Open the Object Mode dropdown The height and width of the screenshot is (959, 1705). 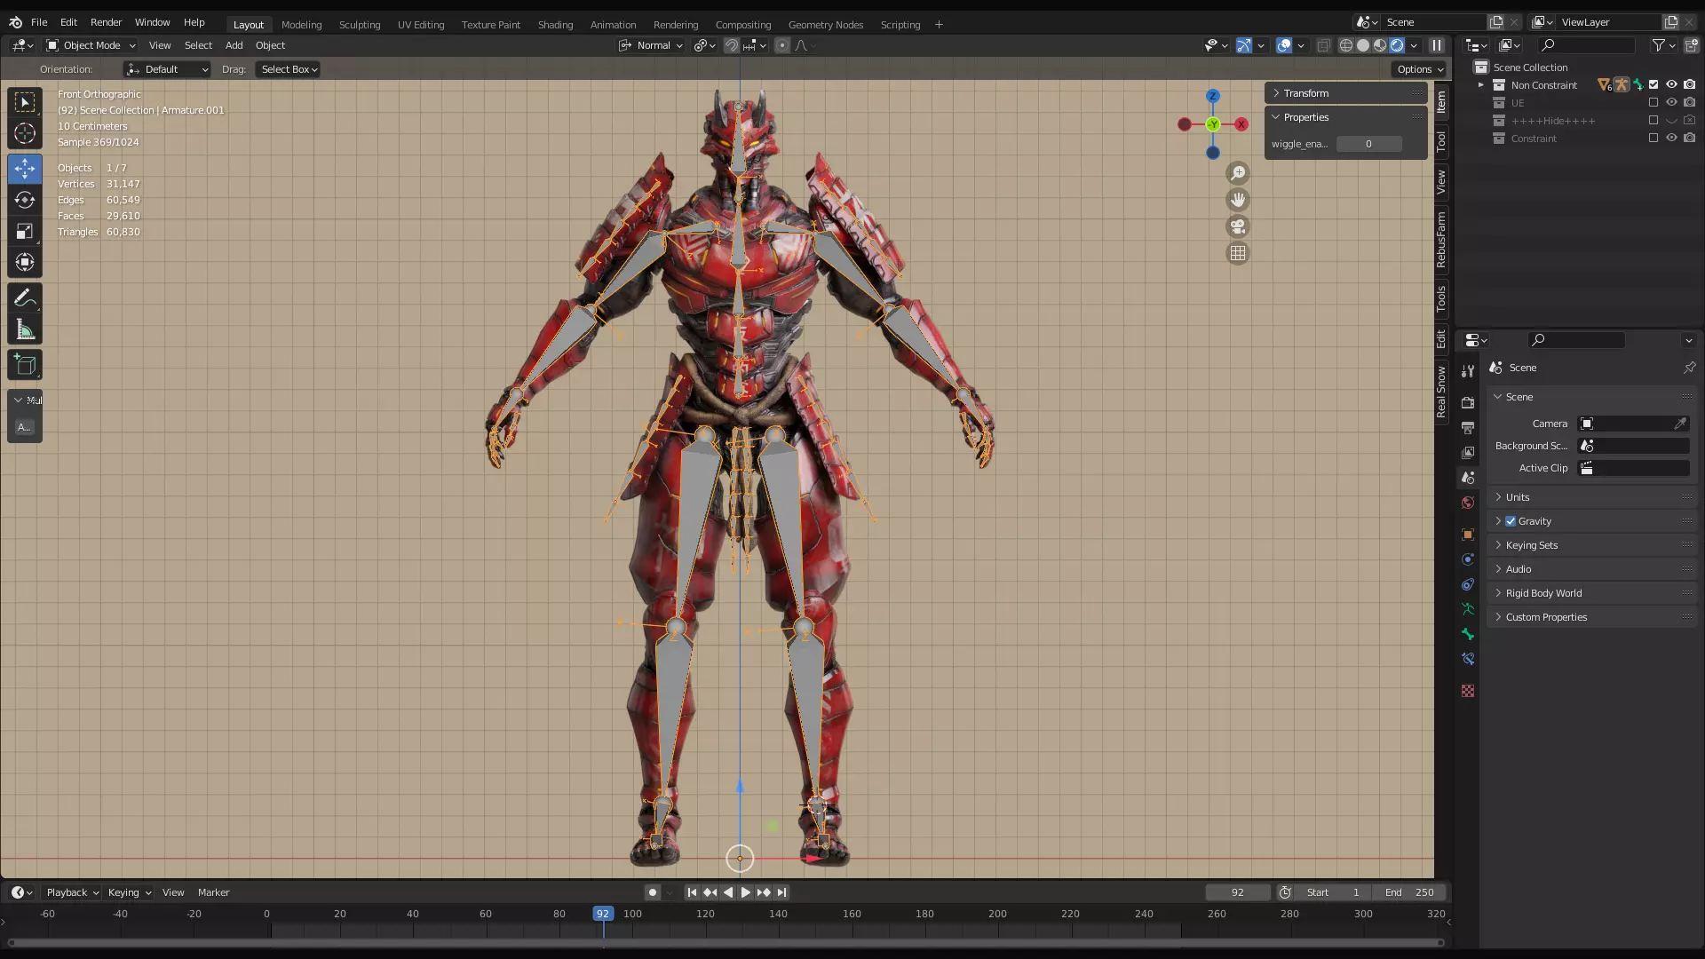click(91, 45)
